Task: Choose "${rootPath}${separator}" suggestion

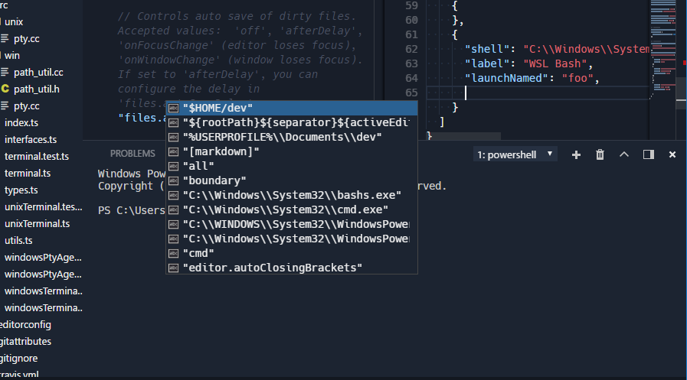Action: point(292,122)
